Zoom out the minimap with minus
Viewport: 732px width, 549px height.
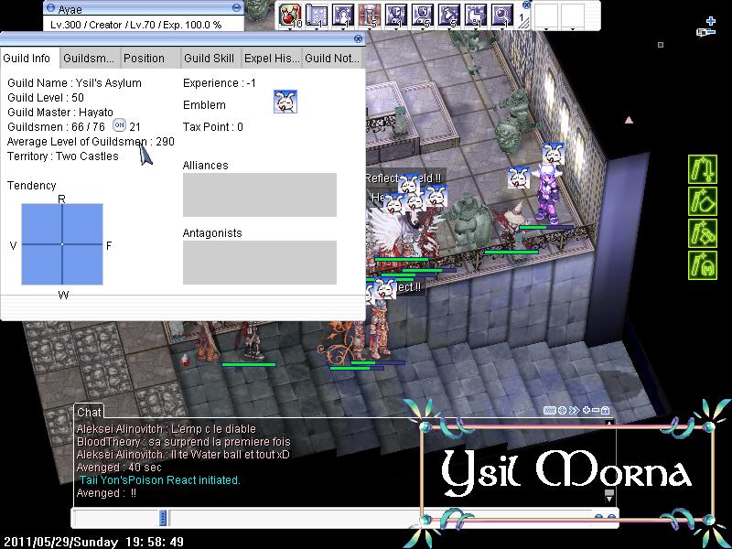[x=711, y=32]
